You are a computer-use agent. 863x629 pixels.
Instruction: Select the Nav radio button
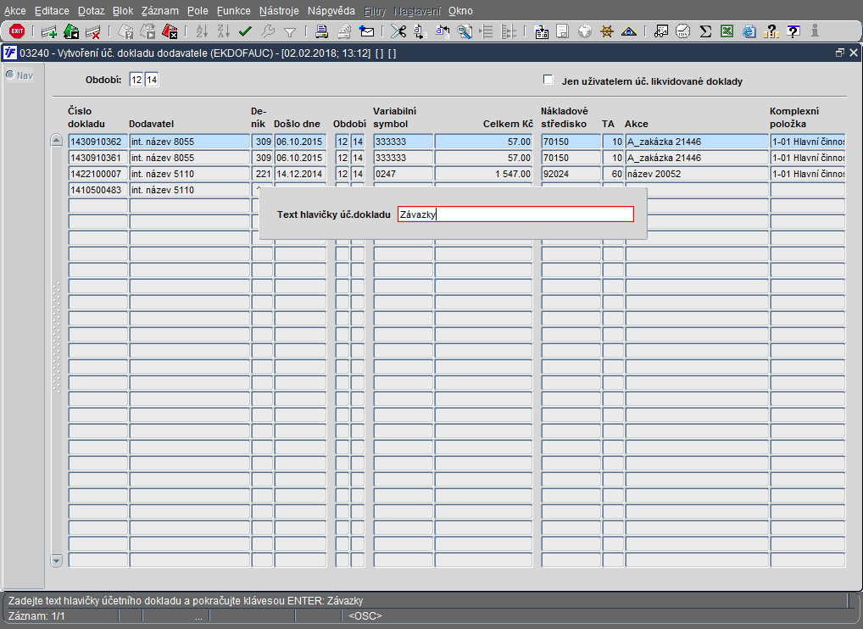10,75
